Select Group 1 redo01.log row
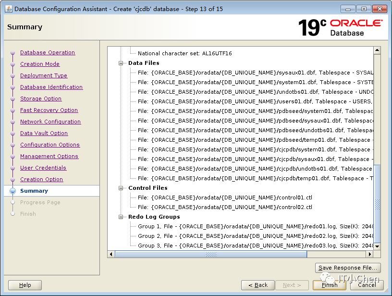Viewport: 392px width, 296px height. [255, 226]
